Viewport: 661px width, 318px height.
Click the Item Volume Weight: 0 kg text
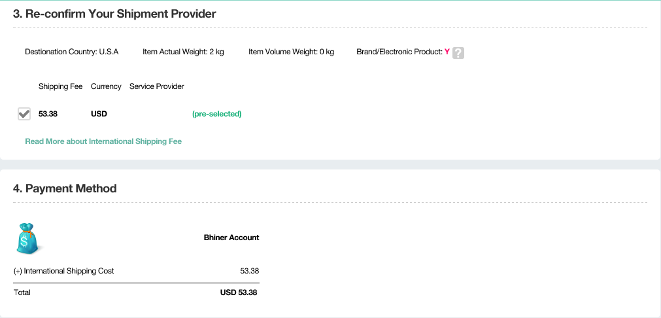click(x=291, y=52)
